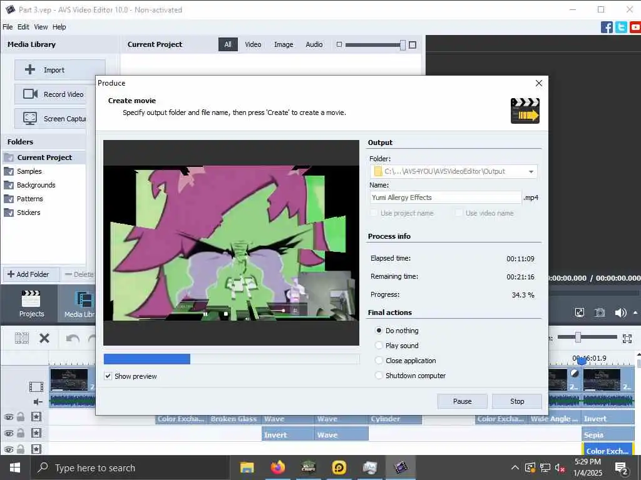
Task: Select the Current Project folder
Action: 43,157
